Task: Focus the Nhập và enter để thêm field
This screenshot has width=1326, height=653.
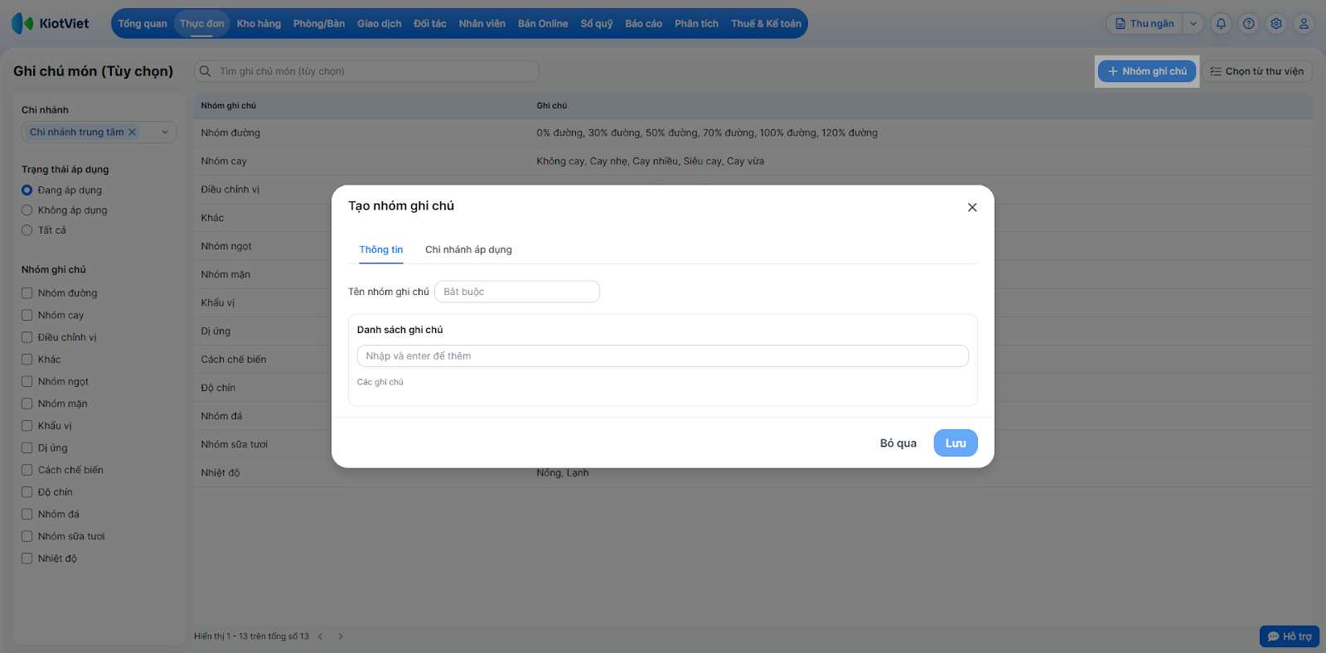Action: click(663, 356)
